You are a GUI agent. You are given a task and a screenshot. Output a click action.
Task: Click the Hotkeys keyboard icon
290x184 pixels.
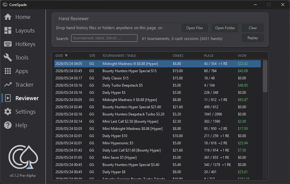(8, 44)
